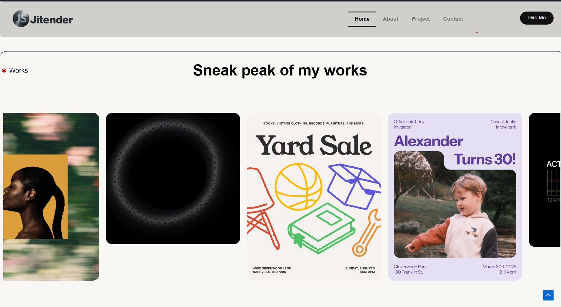561x307 pixels.
Task: Click the Sneak peak of my works heading
Action: [280, 70]
